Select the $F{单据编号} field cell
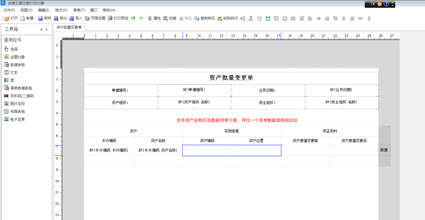 [195, 90]
